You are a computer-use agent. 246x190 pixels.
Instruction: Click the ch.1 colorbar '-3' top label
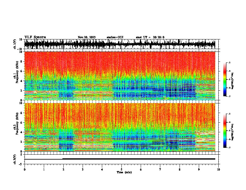point(229,62)
